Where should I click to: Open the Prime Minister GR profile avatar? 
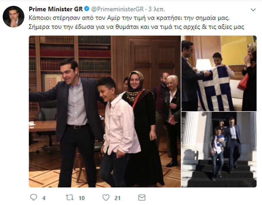tap(14, 17)
